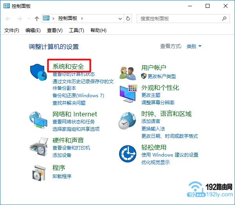Click the 硬件和声音 heading link

[x=68, y=140]
